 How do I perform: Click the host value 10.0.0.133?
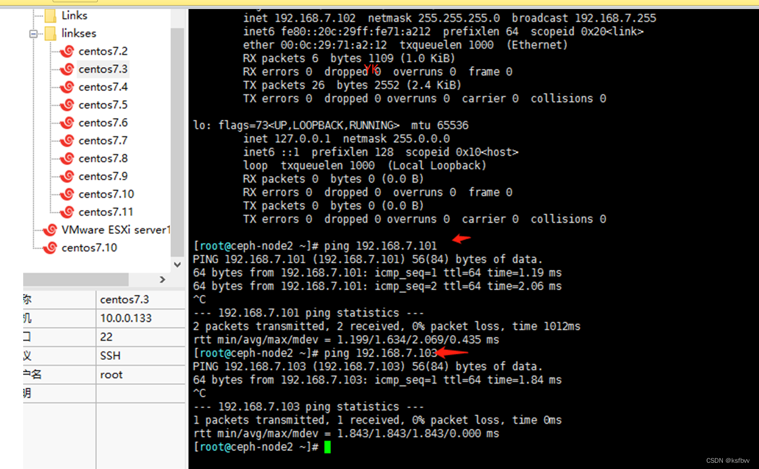(x=126, y=318)
